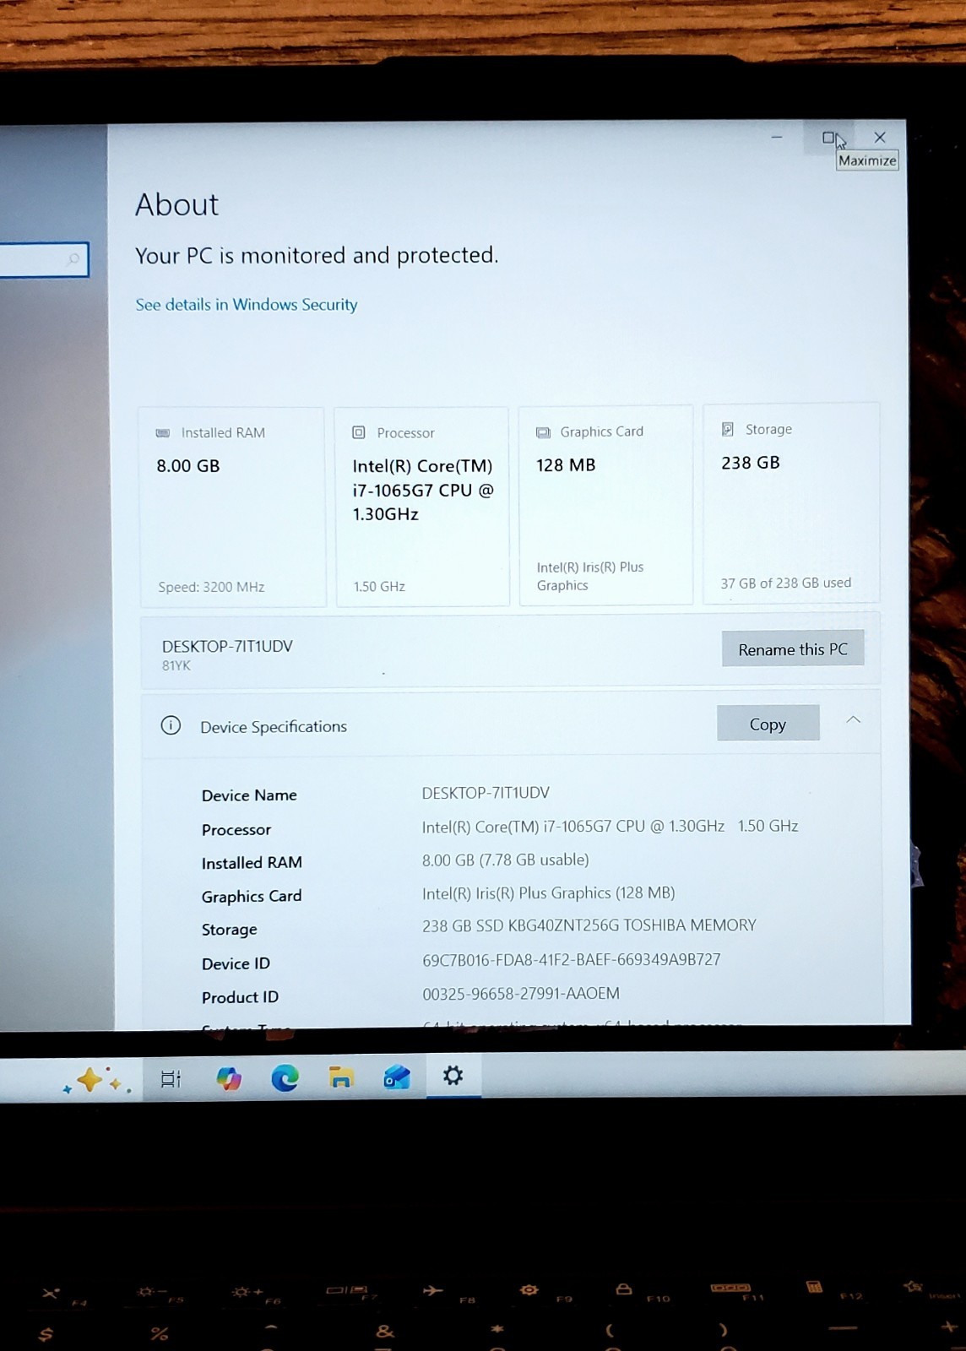
Task: Click the Processor row value
Action: coord(610,827)
